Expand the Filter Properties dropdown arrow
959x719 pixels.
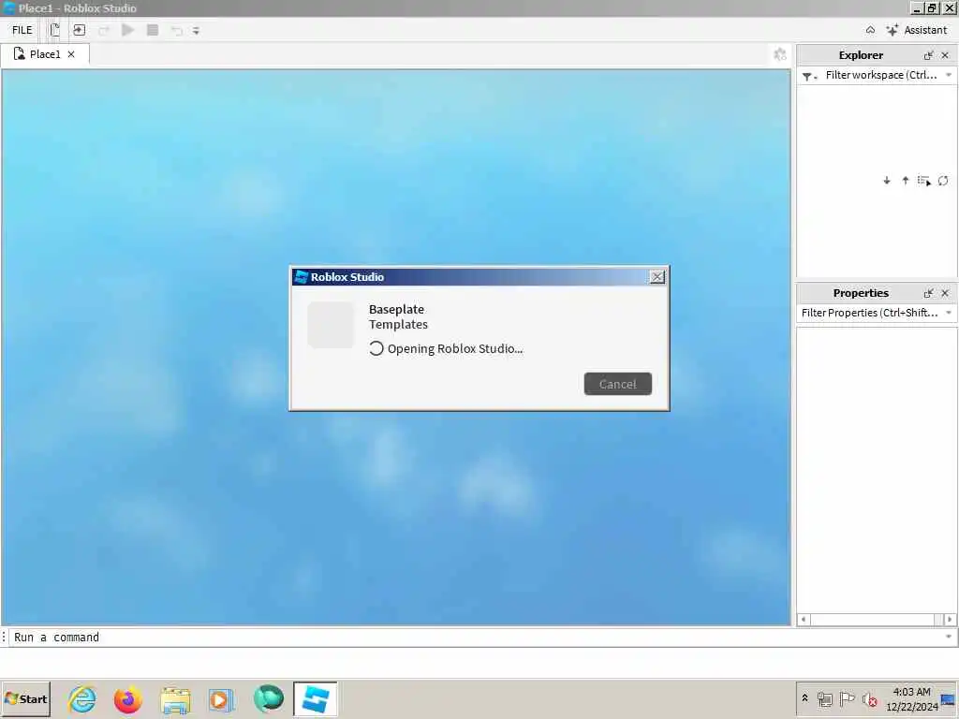949,313
